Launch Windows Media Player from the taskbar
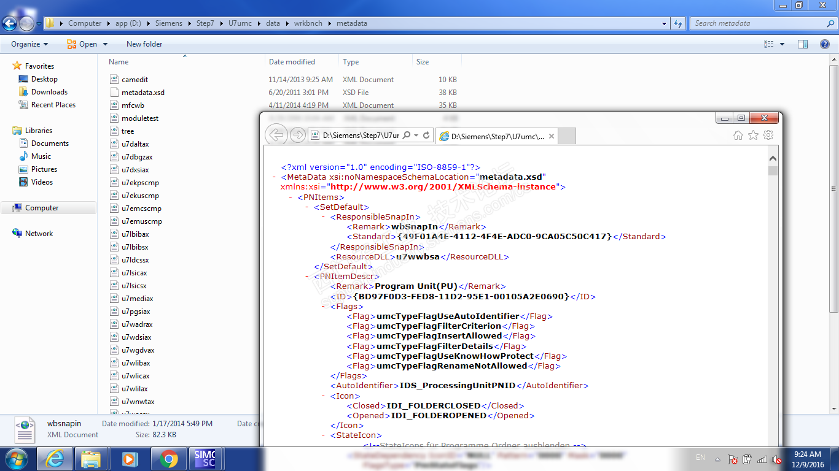Image resolution: width=839 pixels, height=471 pixels. point(130,459)
